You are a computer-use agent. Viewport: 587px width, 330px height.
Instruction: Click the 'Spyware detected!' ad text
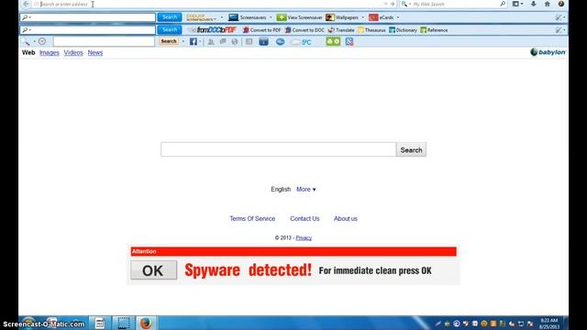click(248, 270)
